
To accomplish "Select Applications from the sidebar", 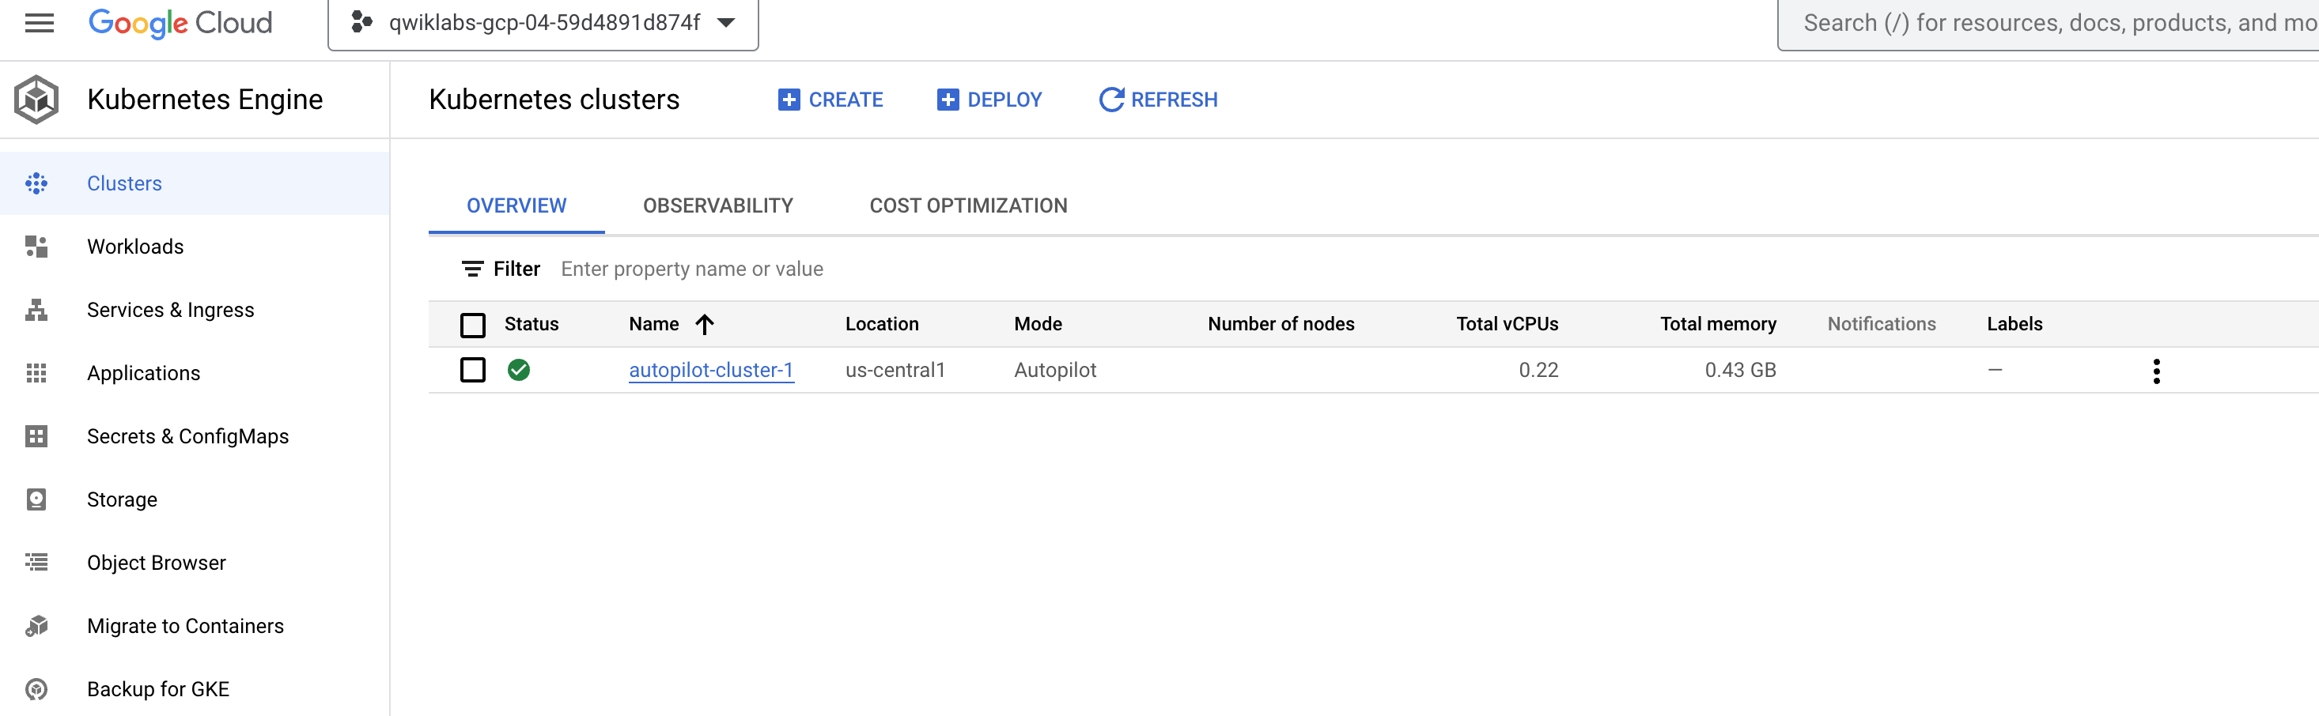I will coord(143,372).
